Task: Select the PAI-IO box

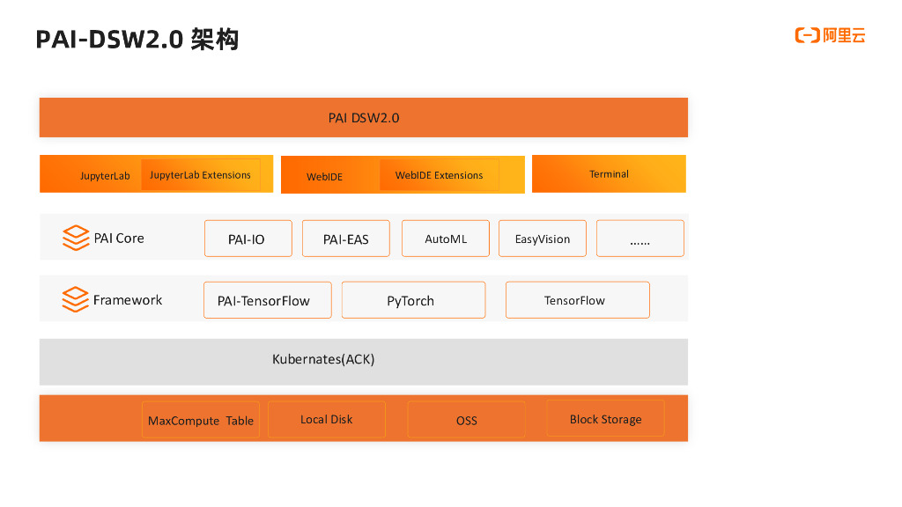Action: point(248,239)
